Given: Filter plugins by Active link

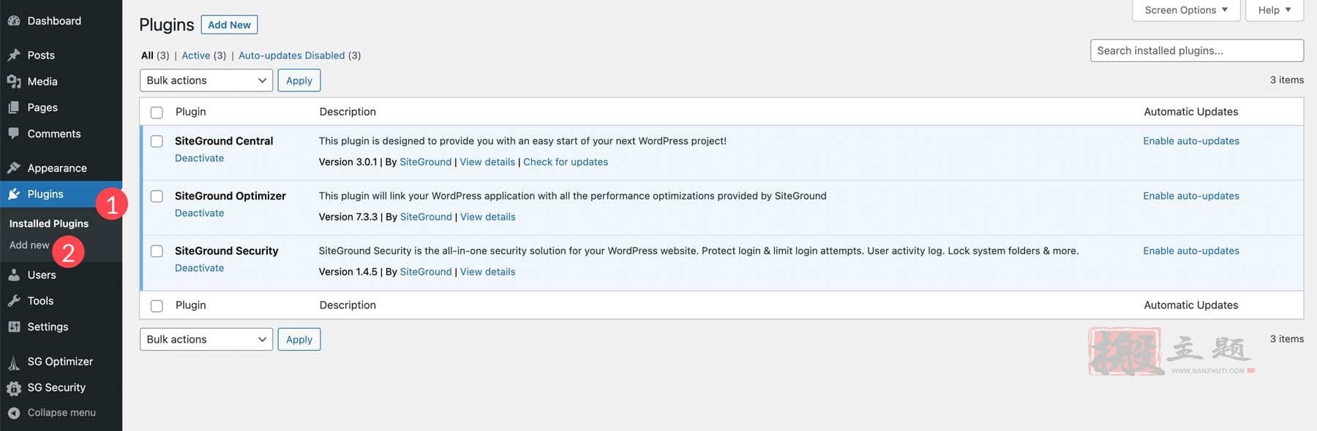Looking at the screenshot, I should tap(196, 56).
